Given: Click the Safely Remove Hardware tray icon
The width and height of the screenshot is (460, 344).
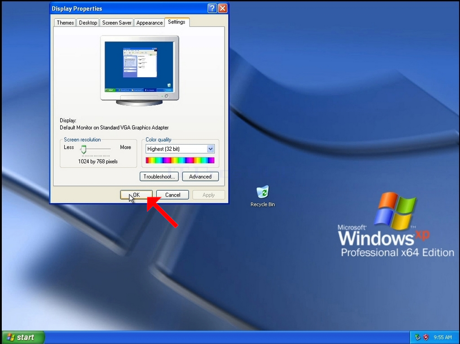Looking at the screenshot, I should (x=417, y=337).
